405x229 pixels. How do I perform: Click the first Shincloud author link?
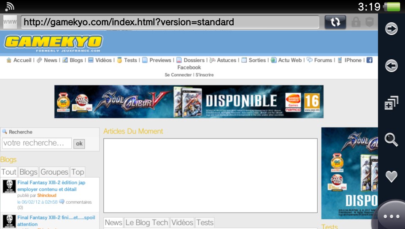coord(47,195)
